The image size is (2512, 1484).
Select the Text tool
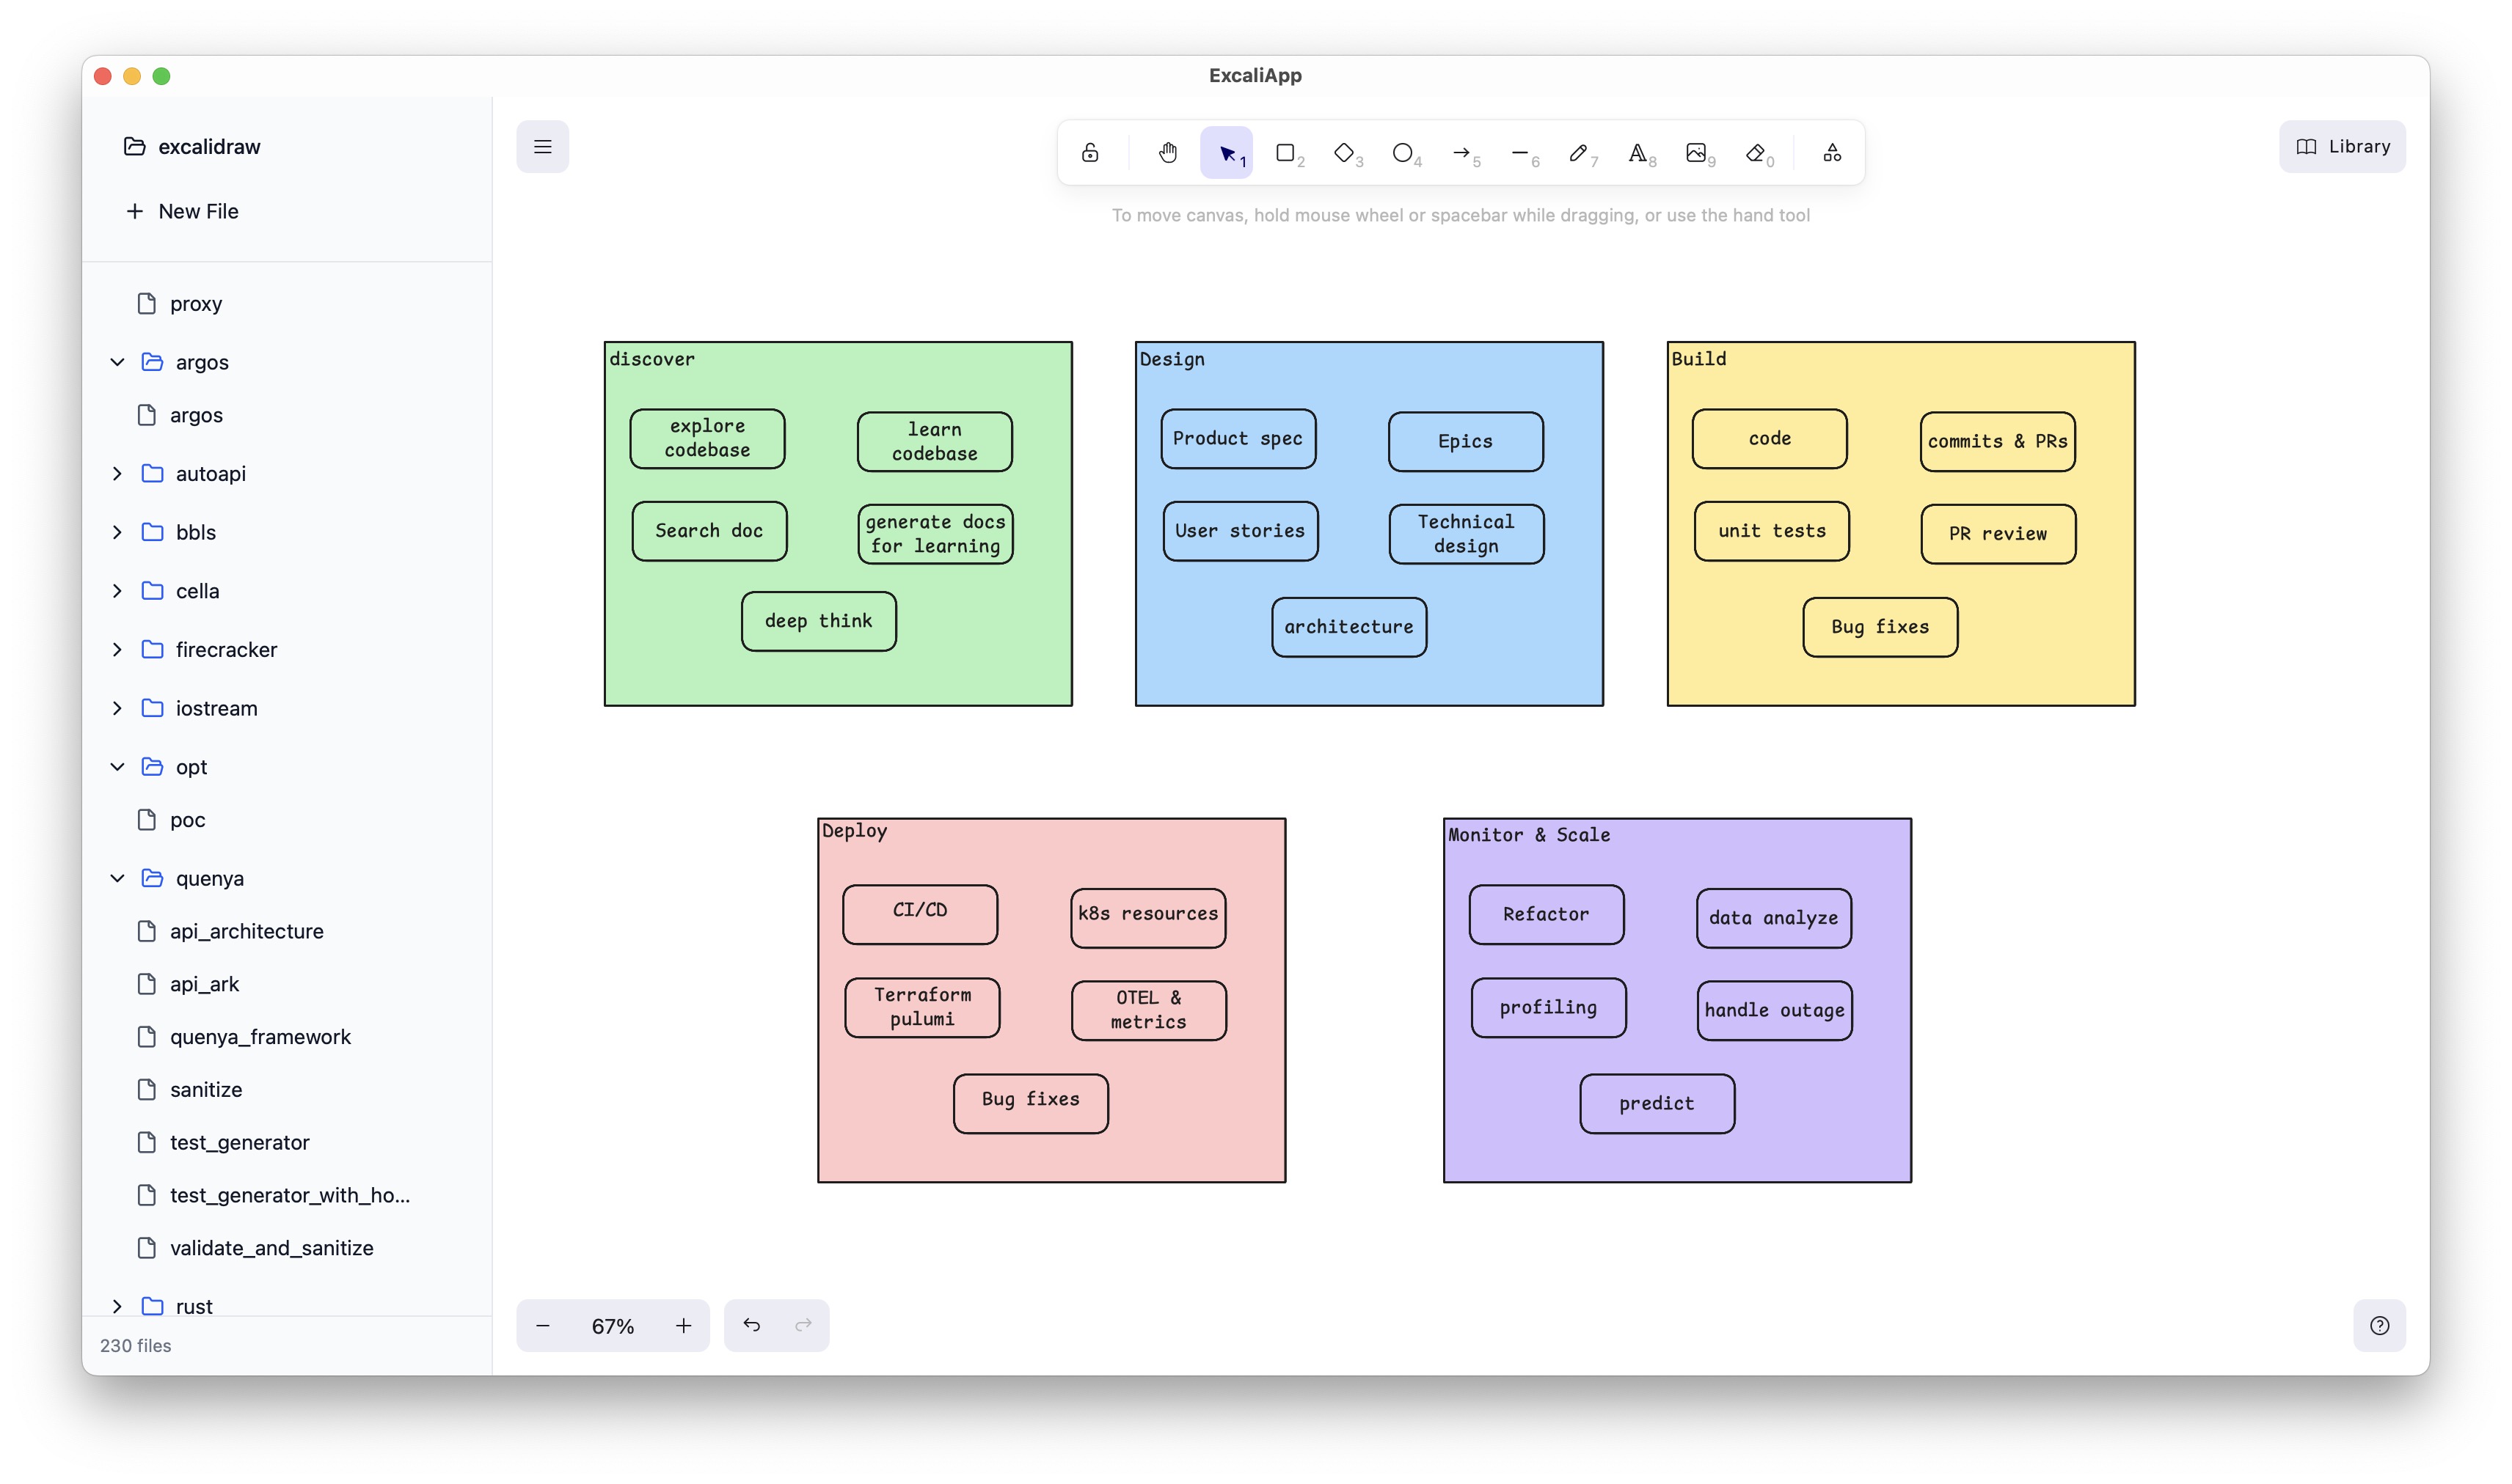click(x=1637, y=153)
